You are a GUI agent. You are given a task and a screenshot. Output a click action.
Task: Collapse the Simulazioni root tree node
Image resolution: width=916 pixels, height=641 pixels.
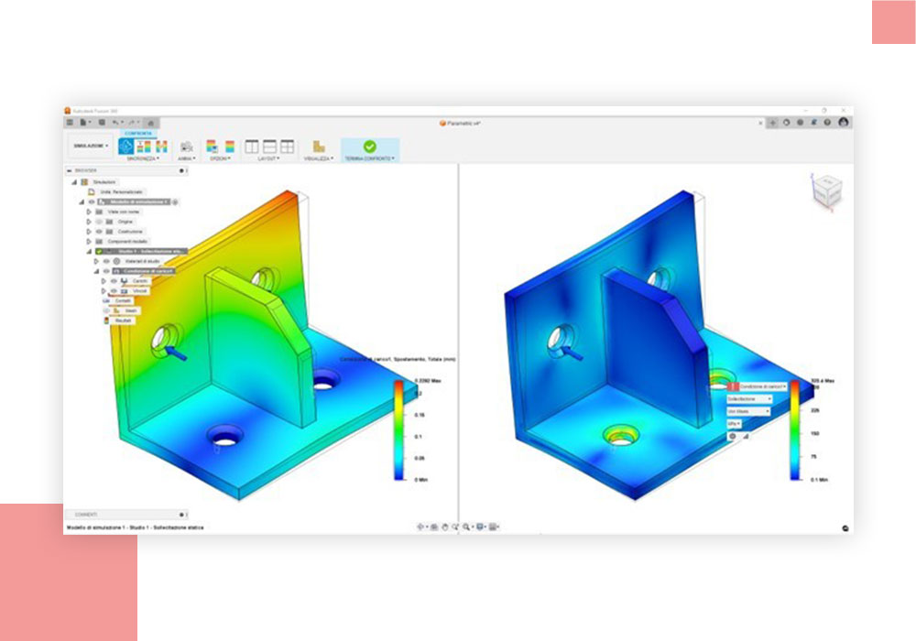pos(74,182)
